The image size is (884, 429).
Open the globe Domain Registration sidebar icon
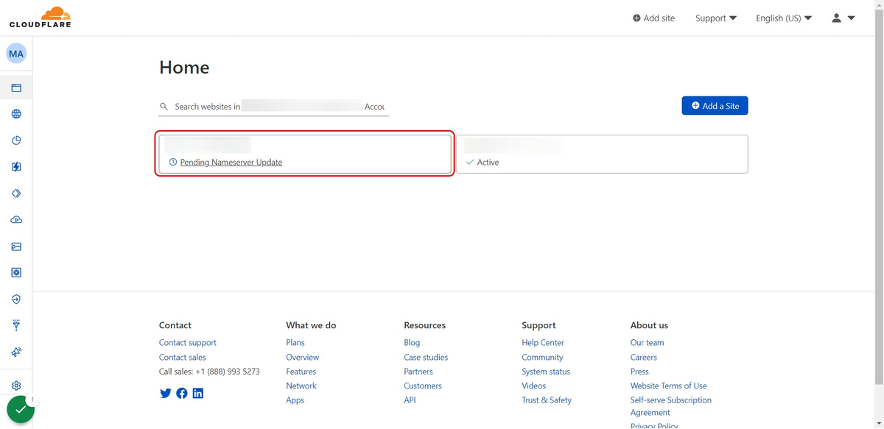[x=16, y=114]
